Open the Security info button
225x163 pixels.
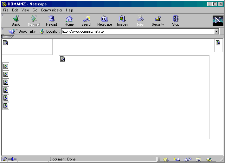[158, 21]
